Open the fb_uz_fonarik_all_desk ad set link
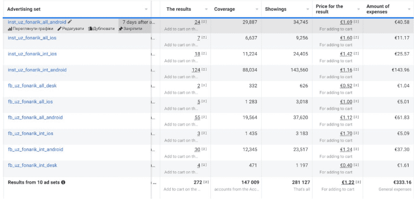Screen dimensions: 417x199 (x=32, y=86)
